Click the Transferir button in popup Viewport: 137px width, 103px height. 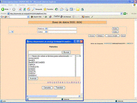59,88
